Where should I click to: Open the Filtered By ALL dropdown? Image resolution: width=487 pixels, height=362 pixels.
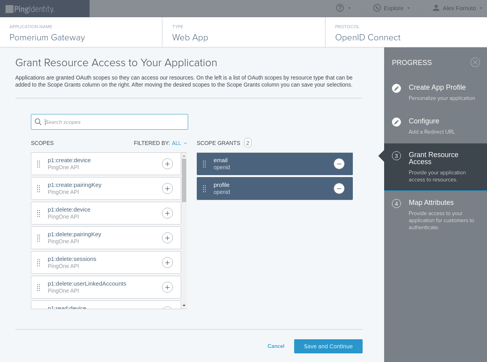click(180, 143)
